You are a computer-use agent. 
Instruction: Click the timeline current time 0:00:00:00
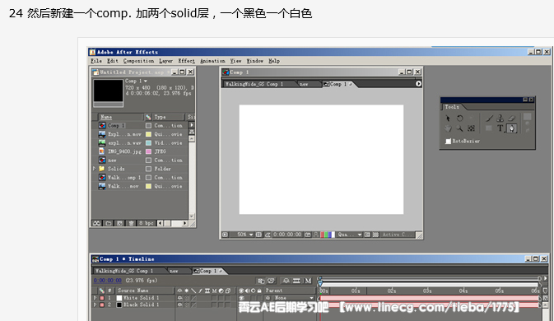click(x=107, y=281)
